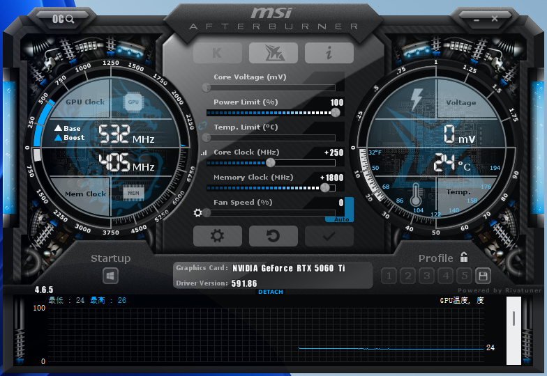547x376 pixels.
Task: Click the driver version 591.86
Action: 244,283
